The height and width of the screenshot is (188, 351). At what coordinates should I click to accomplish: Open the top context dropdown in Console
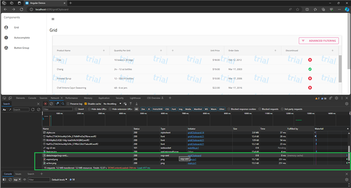(18, 180)
